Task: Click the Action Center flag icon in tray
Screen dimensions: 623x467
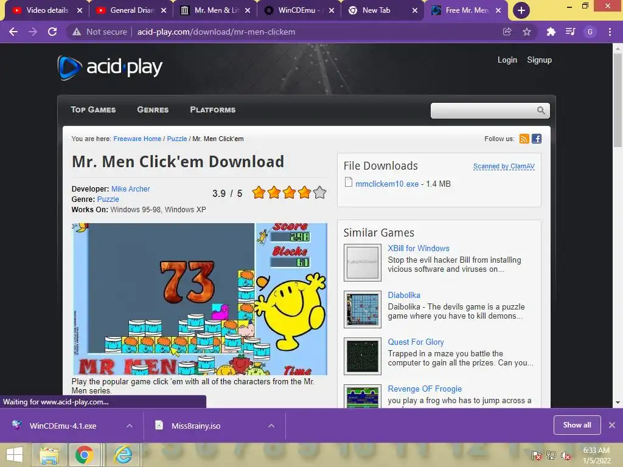Action: (537, 455)
